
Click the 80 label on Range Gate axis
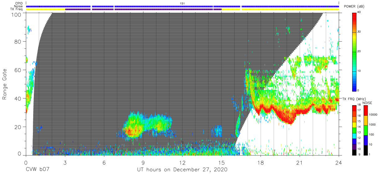pos(18,42)
